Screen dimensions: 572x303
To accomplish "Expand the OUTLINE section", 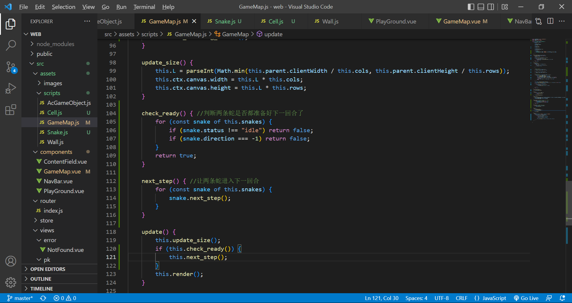I will [x=60, y=279].
